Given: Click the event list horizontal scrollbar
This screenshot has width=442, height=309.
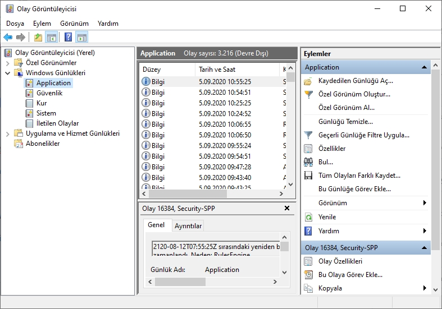Looking at the screenshot, I should pos(212,193).
